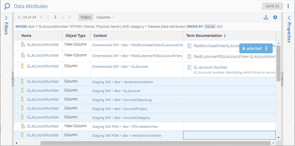
Task: Tick the checkbox for the Staging DW VendorInvoiceItem row
Action: [14, 82]
